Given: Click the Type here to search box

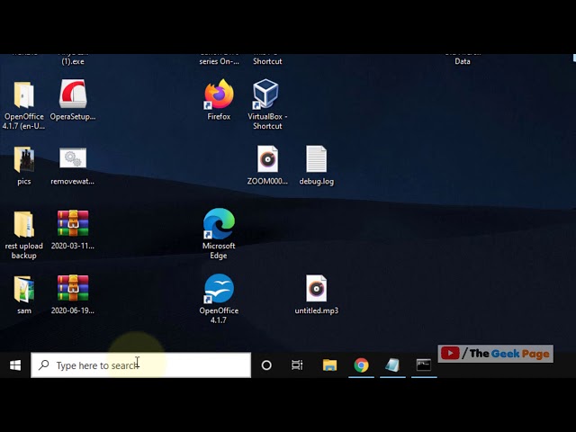Looking at the screenshot, I should [x=141, y=365].
